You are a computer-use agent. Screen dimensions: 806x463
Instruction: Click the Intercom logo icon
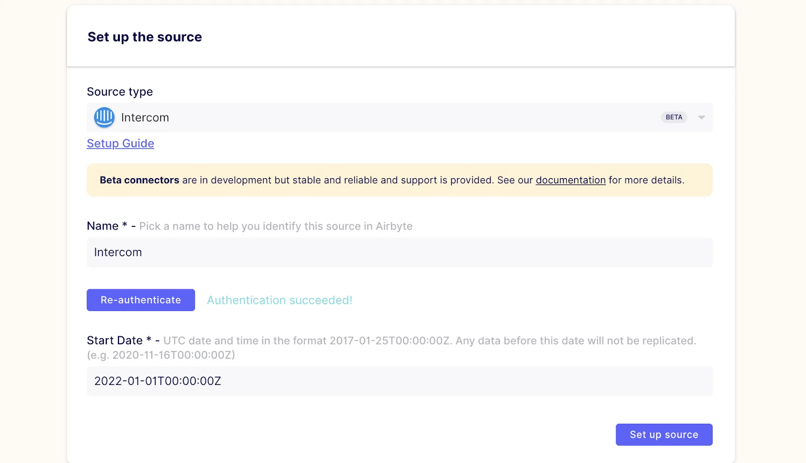(x=104, y=117)
